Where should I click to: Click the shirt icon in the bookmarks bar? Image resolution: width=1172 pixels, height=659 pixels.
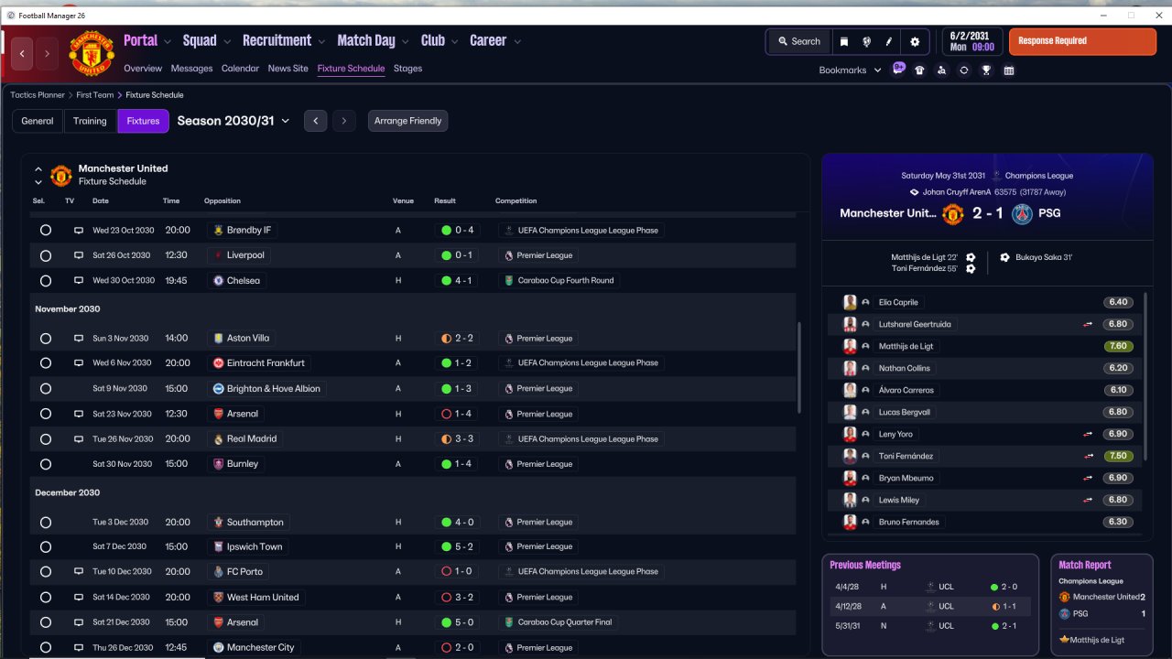pyautogui.click(x=919, y=70)
